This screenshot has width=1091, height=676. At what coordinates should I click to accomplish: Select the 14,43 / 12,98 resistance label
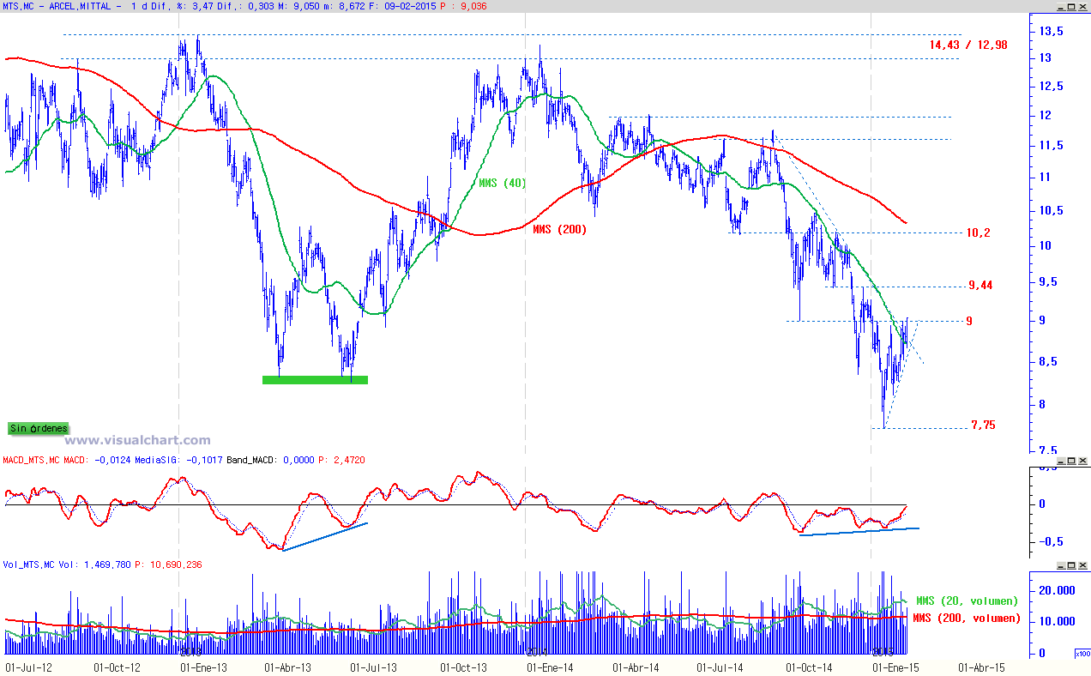tap(967, 45)
